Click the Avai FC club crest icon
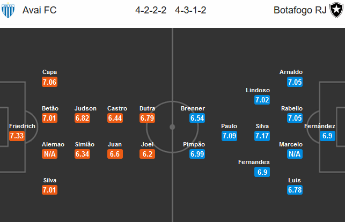This screenshot has height=222, width=345. (8, 10)
